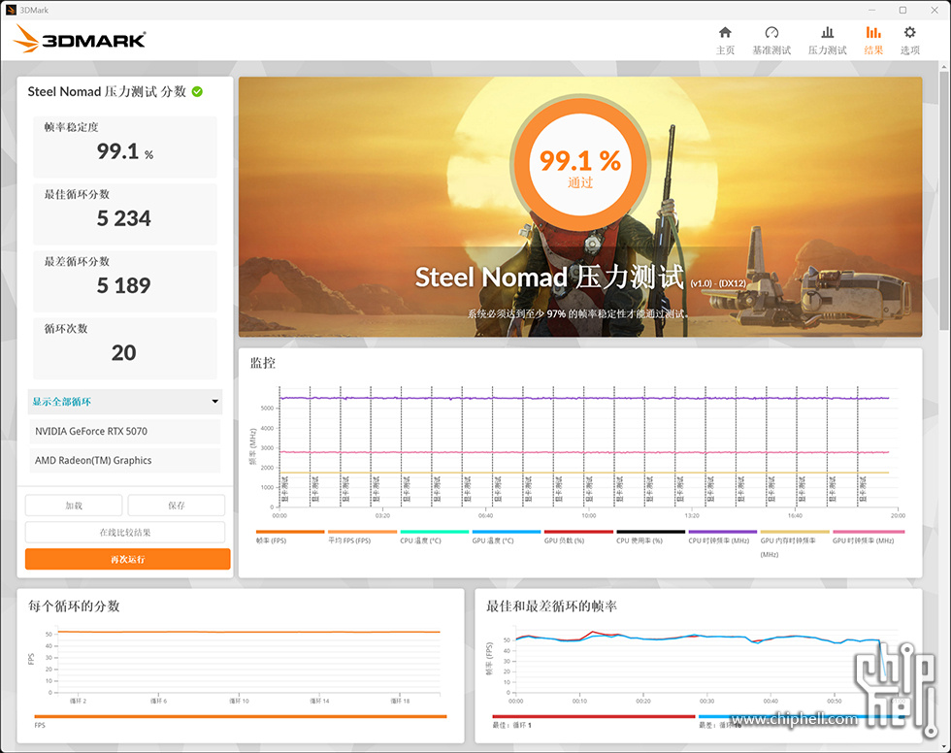Click the vertical scrollbar on the right
Image resolution: width=951 pixels, height=753 pixels.
coord(944,194)
